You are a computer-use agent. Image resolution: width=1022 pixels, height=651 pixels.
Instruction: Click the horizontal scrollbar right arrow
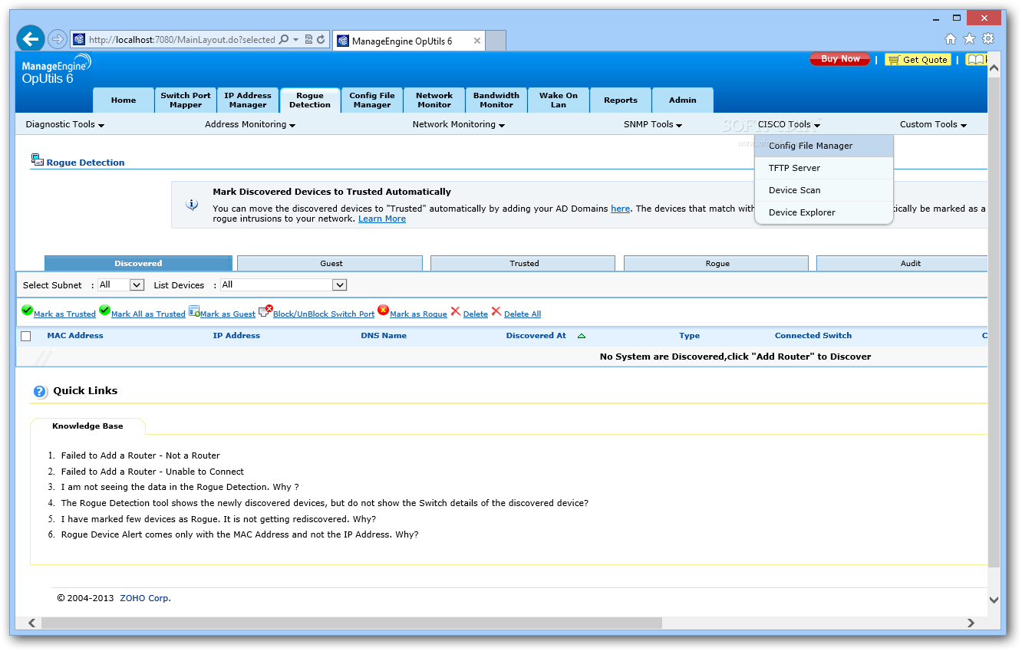point(971,623)
